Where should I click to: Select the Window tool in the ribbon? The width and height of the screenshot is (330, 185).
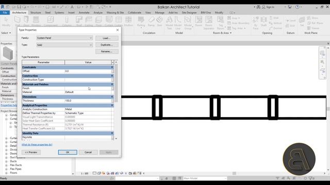[36, 22]
